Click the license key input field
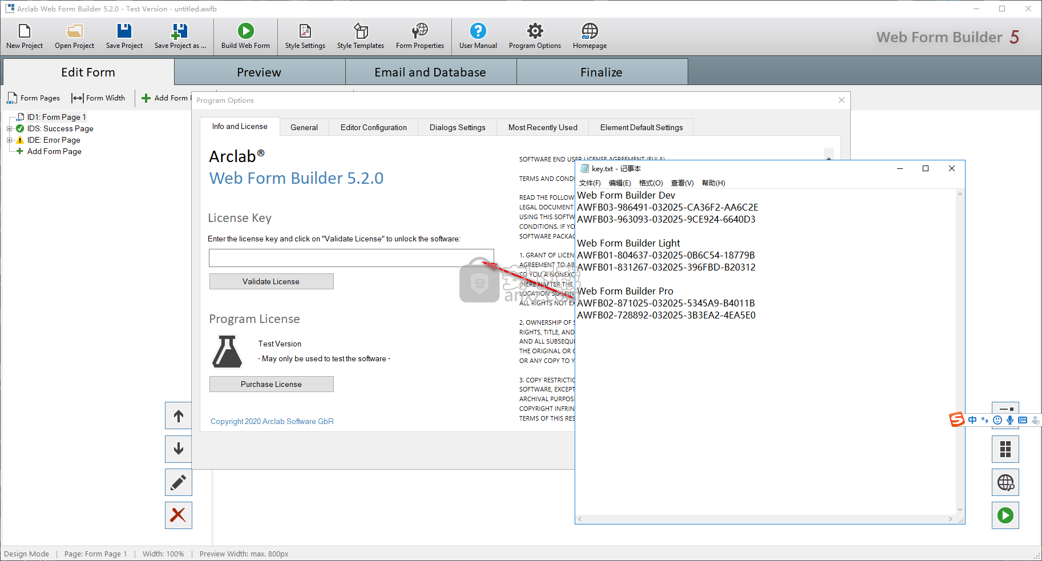The width and height of the screenshot is (1042, 561). click(x=351, y=258)
